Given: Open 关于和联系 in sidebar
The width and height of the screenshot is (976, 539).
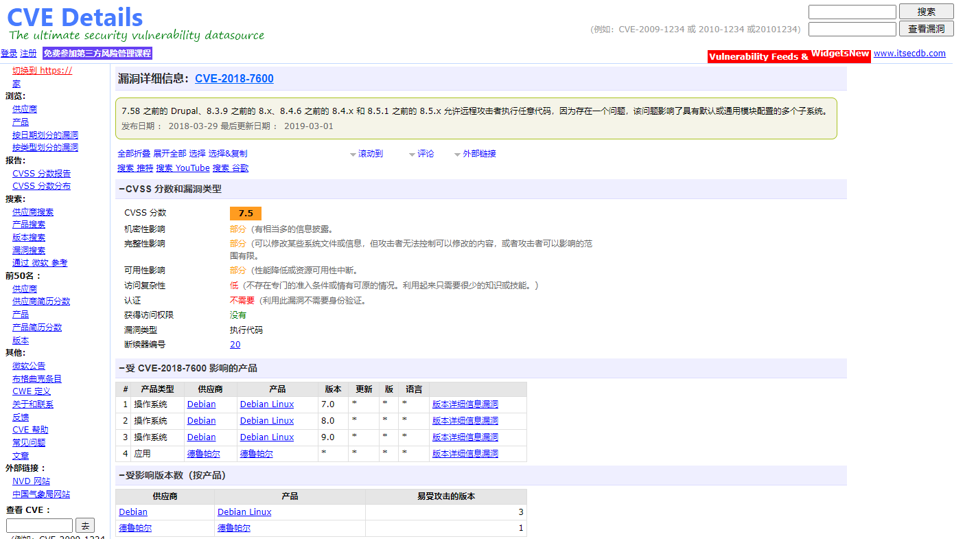Looking at the screenshot, I should tap(33, 404).
